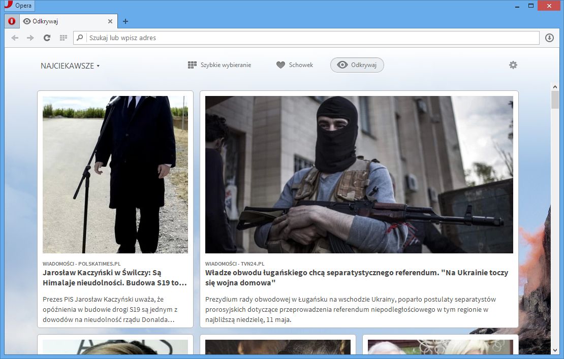The width and height of the screenshot is (564, 359).
Task: Activate the Schowek section
Action: (x=295, y=64)
